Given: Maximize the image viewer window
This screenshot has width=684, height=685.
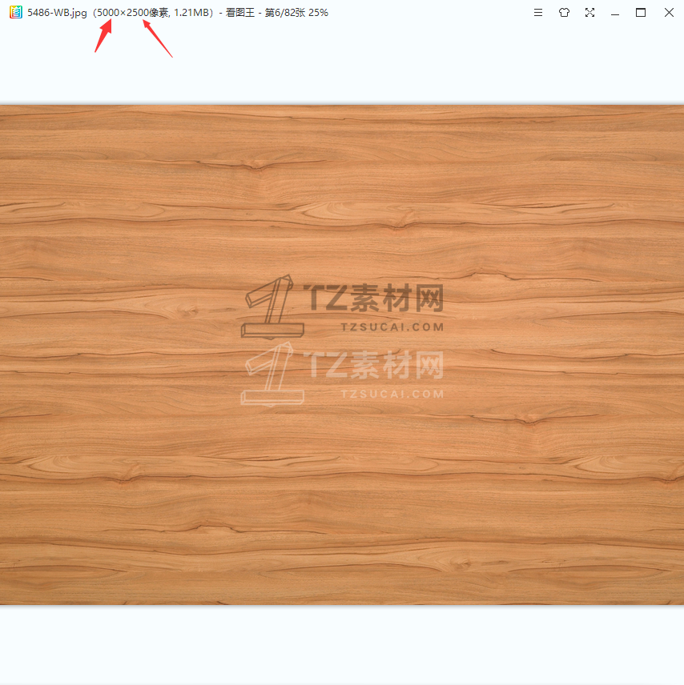Looking at the screenshot, I should coord(641,13).
